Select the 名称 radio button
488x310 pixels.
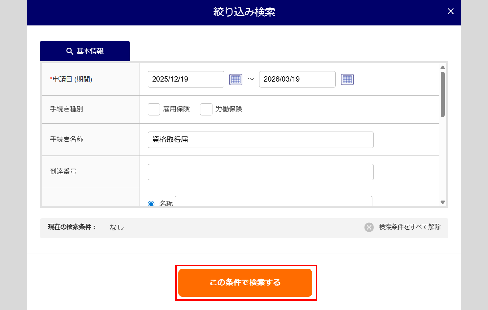point(151,204)
